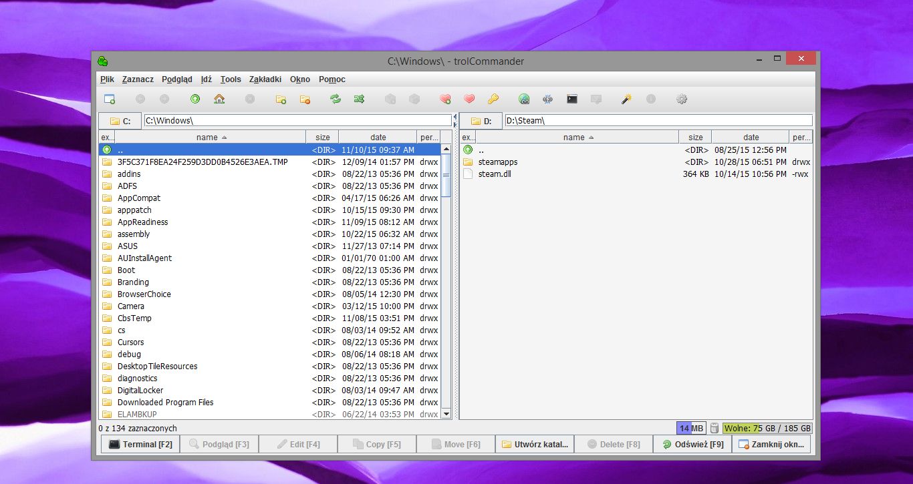Image resolution: width=913 pixels, height=484 pixels.
Task: Click the Terminal [F2] button
Action: click(x=140, y=444)
